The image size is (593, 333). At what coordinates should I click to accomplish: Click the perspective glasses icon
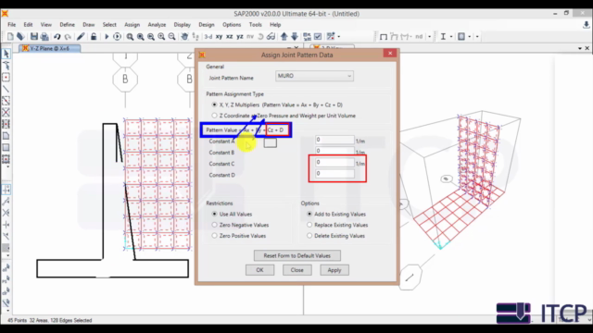tap(271, 36)
